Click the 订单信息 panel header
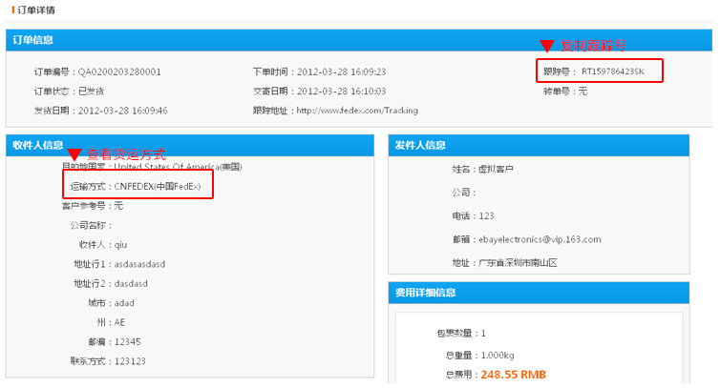 [x=33, y=40]
